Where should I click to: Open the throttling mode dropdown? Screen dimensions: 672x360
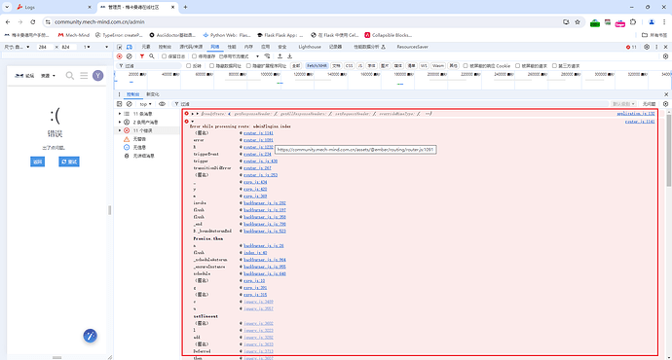pyautogui.click(x=240, y=56)
